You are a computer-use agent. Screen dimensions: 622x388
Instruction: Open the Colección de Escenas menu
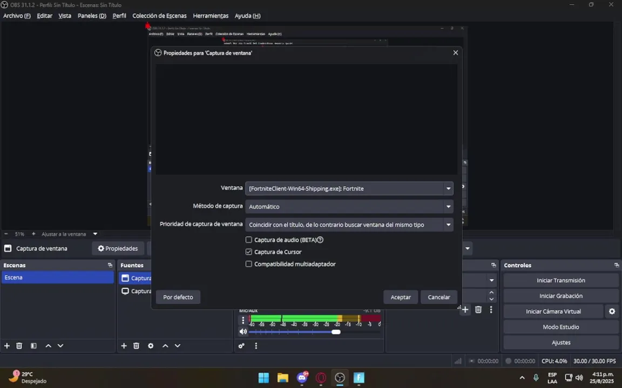(x=159, y=16)
